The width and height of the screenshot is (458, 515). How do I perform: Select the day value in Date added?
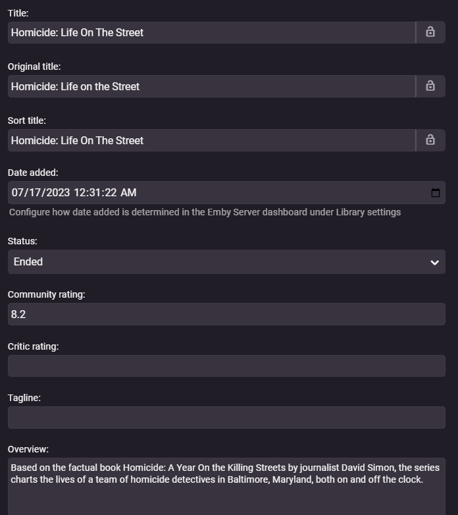32,193
